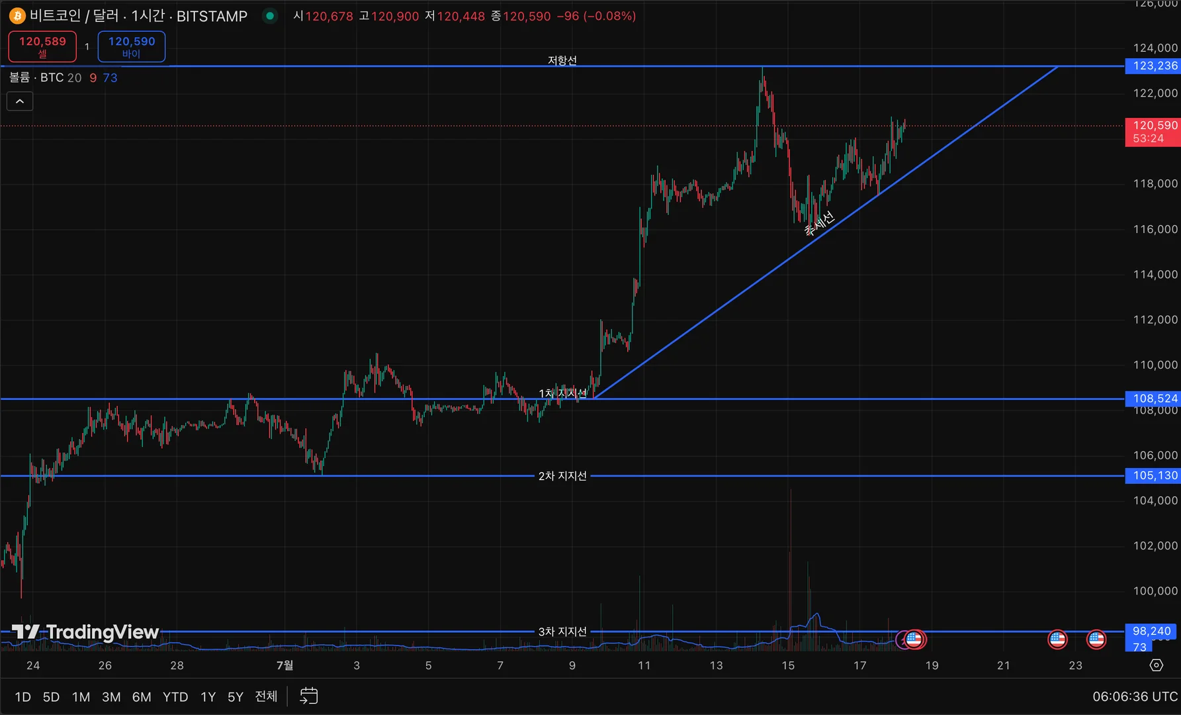The width and height of the screenshot is (1181, 715).
Task: Click the 98,240 price label on the axis
Action: (x=1152, y=631)
